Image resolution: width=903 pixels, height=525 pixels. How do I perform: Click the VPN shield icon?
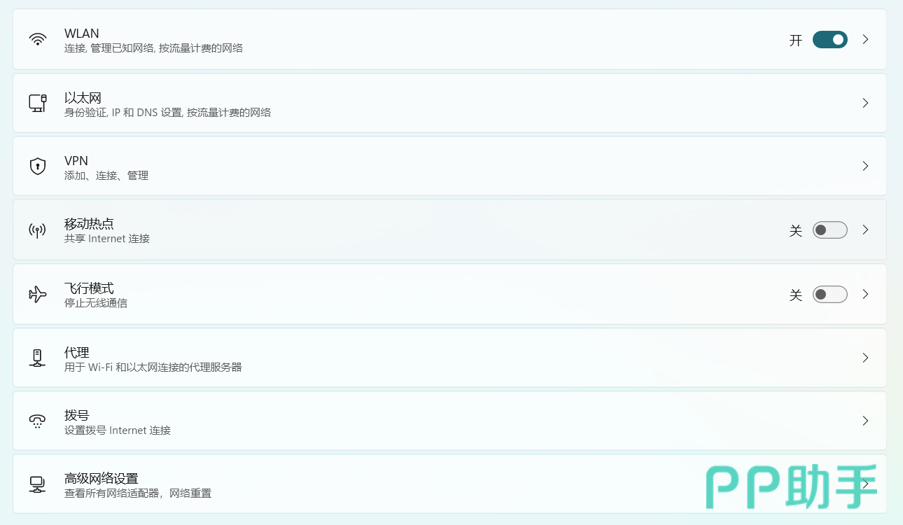click(38, 166)
